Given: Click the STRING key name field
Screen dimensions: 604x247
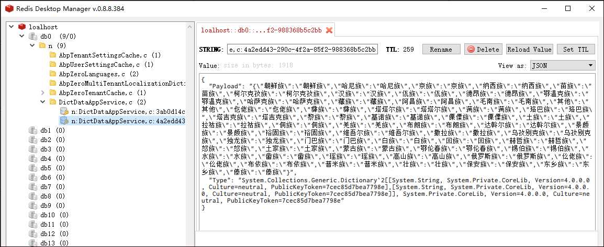Looking at the screenshot, I should click(303, 49).
